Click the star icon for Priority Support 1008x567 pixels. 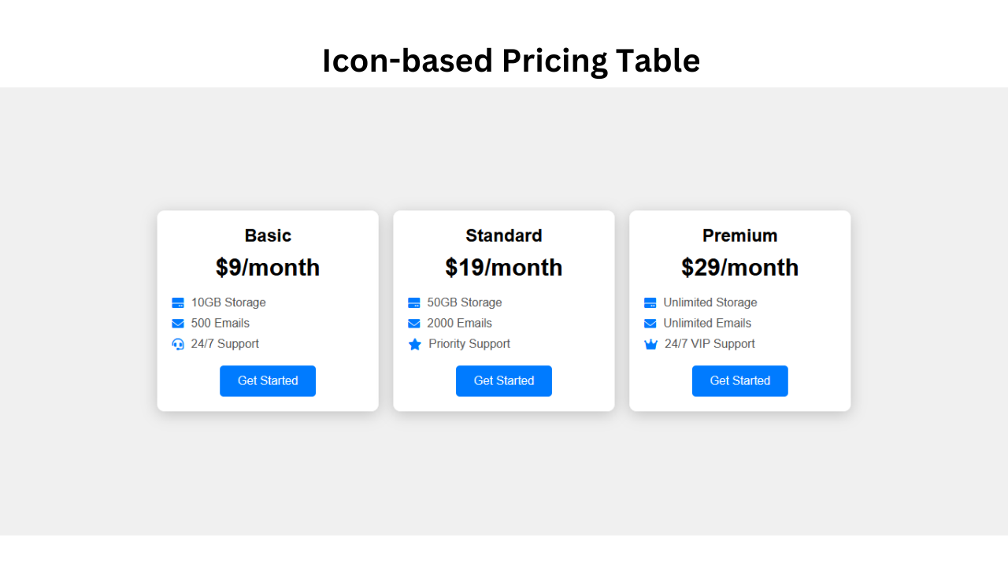(x=415, y=344)
